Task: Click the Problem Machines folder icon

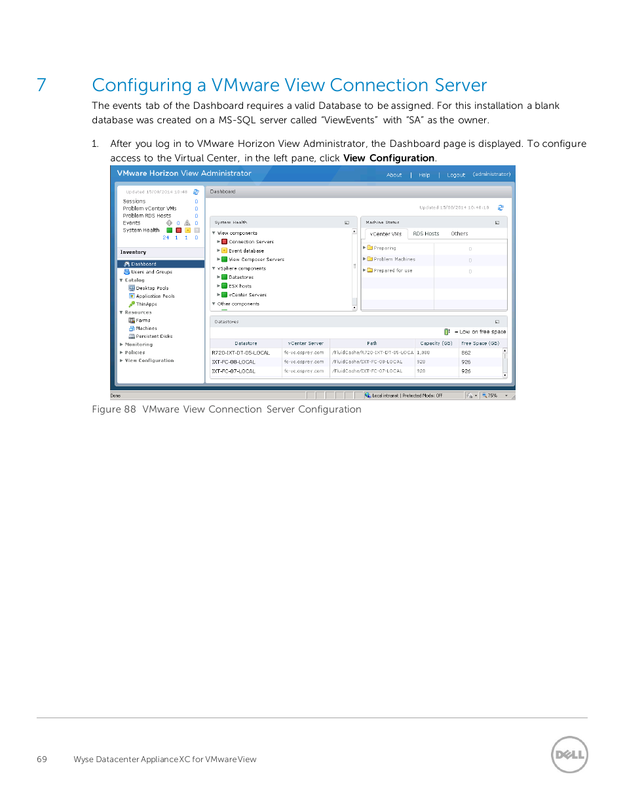Action: [x=370, y=259]
